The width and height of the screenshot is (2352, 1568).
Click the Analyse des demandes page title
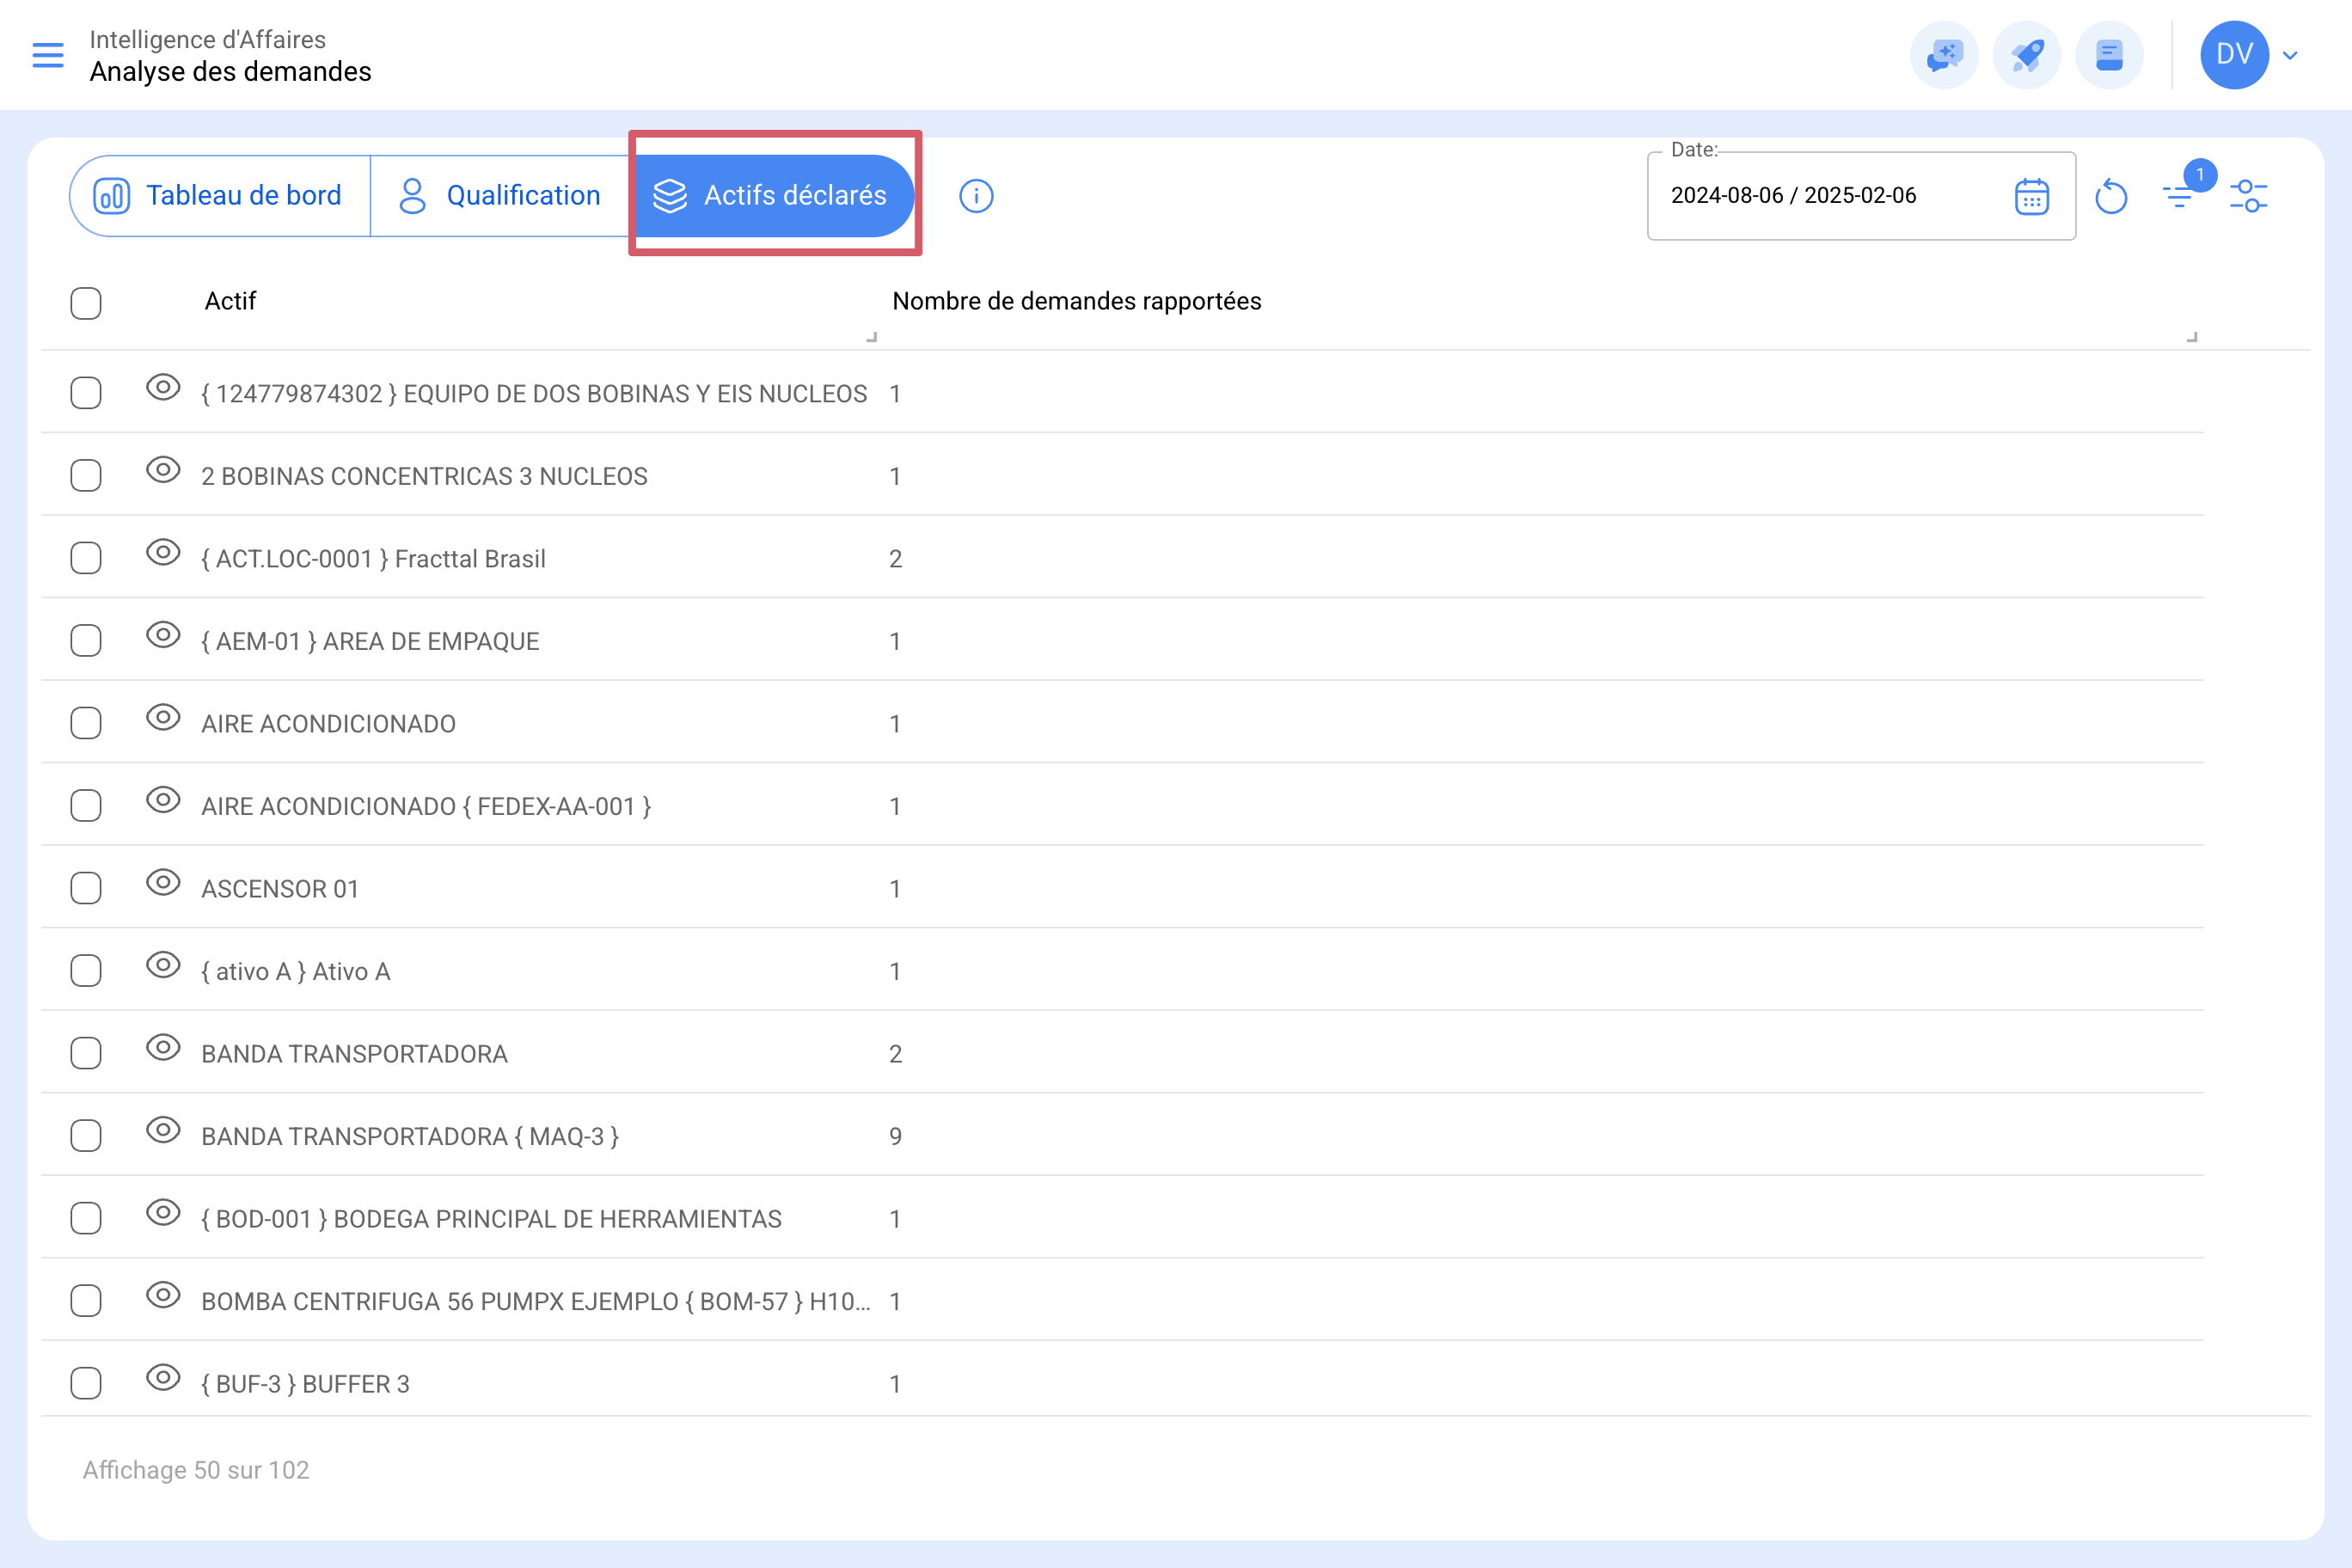[x=230, y=72]
